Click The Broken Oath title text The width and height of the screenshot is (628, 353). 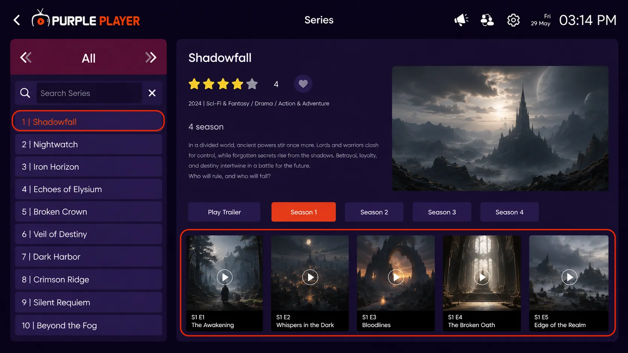[471, 325]
